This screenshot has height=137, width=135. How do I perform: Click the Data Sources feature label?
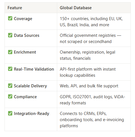(26, 35)
